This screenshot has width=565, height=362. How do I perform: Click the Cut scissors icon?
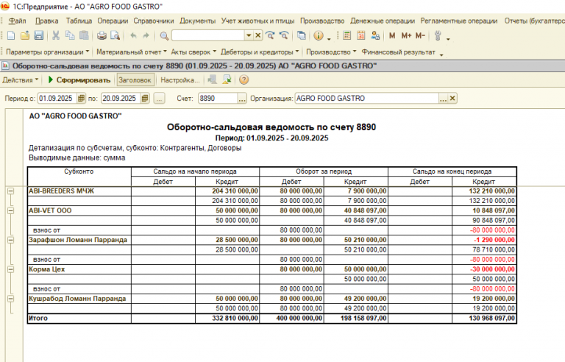tap(56, 35)
